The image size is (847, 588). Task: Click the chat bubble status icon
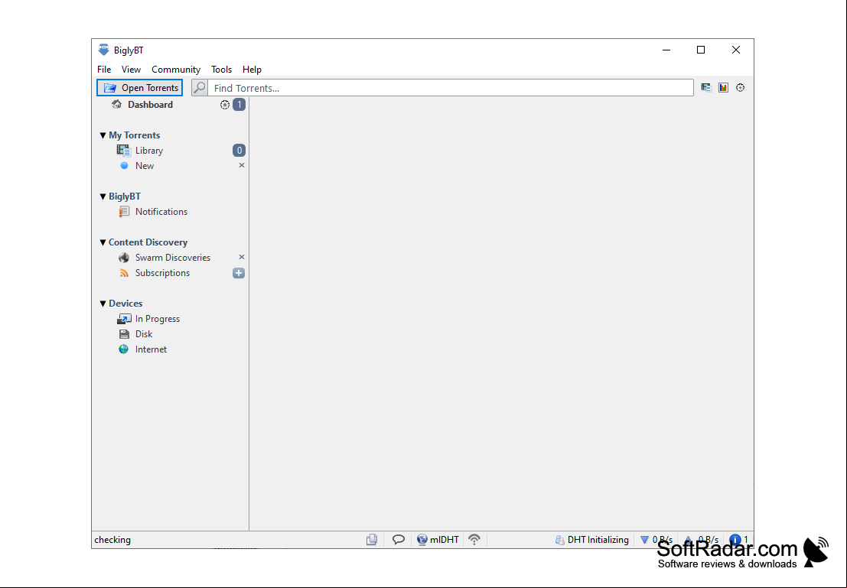(x=399, y=539)
